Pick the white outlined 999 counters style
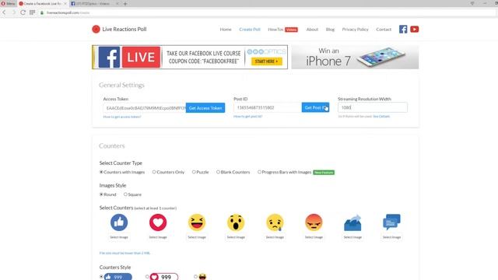 click(147, 277)
